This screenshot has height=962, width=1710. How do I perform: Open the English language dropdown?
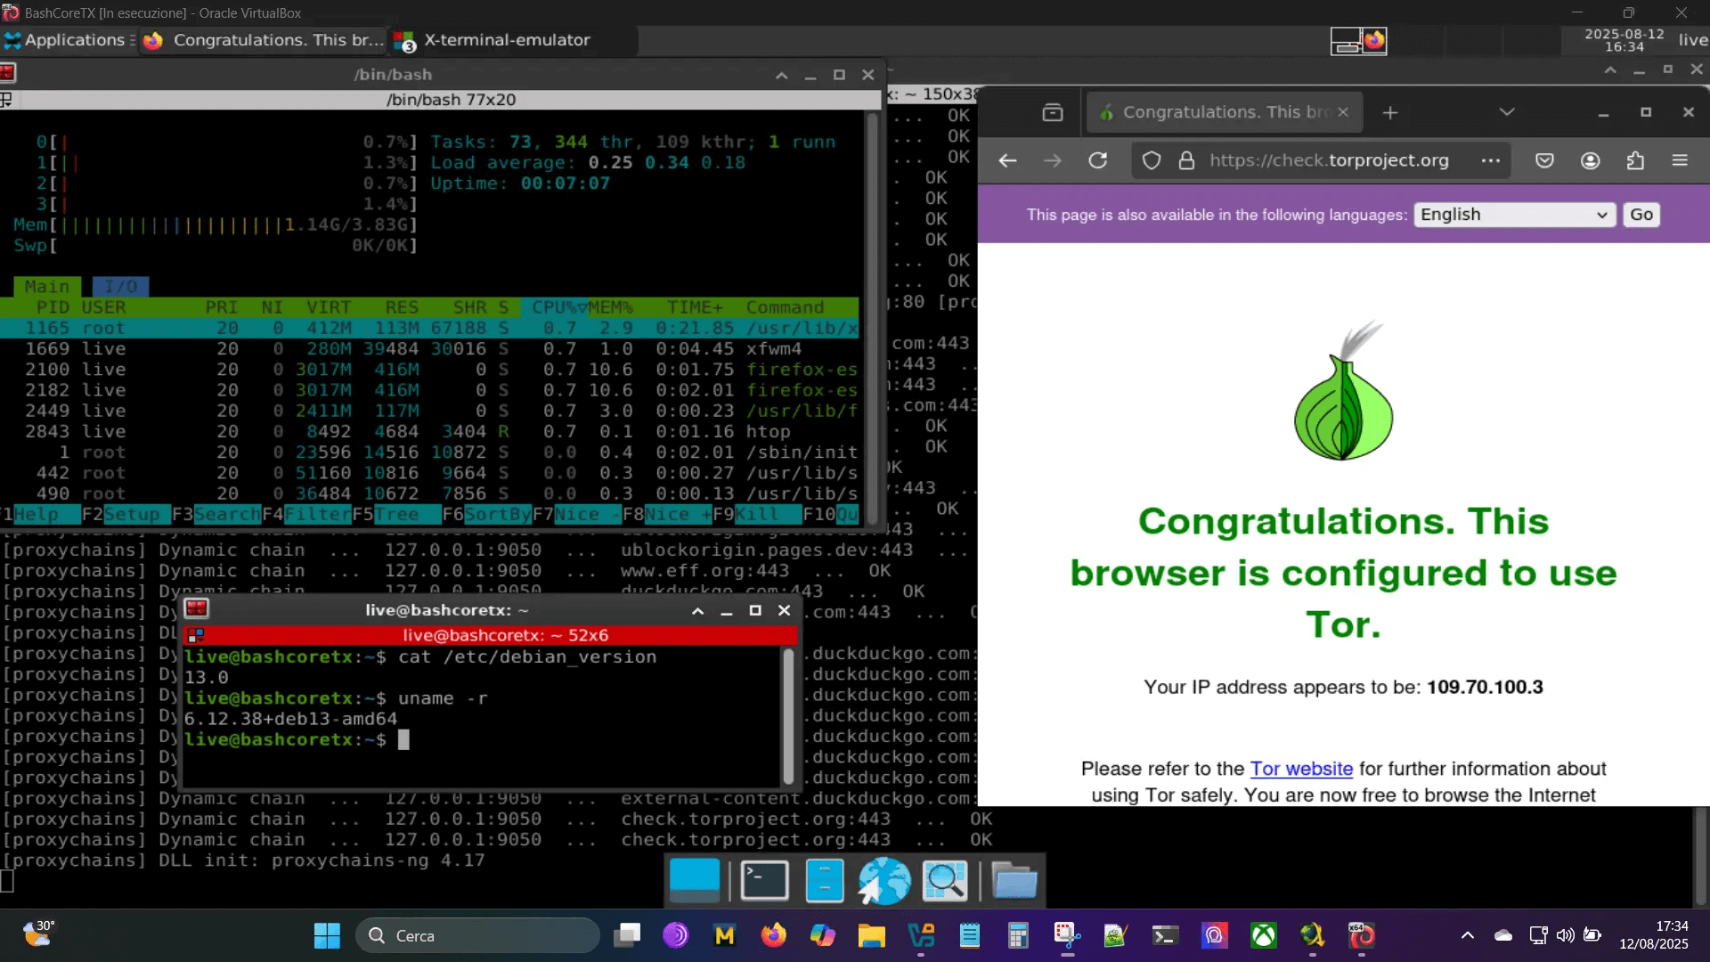pyautogui.click(x=1513, y=215)
